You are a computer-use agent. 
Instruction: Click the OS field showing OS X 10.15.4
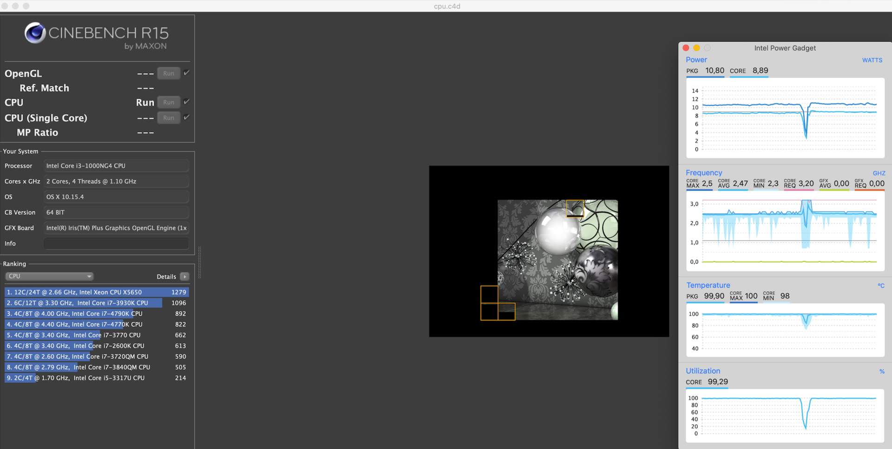pyautogui.click(x=116, y=197)
